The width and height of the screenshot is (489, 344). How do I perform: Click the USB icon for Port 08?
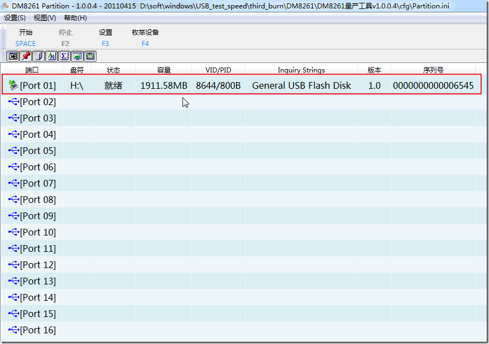tap(13, 199)
